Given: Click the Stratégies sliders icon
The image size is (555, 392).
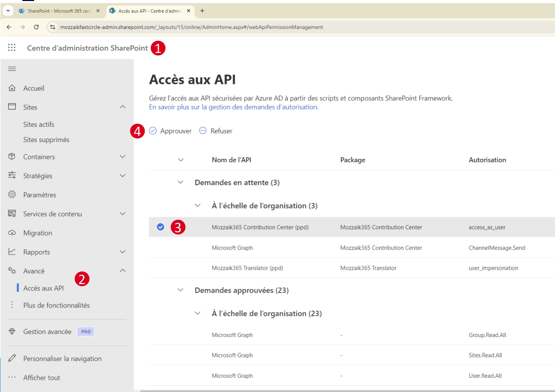Looking at the screenshot, I should 12,175.
